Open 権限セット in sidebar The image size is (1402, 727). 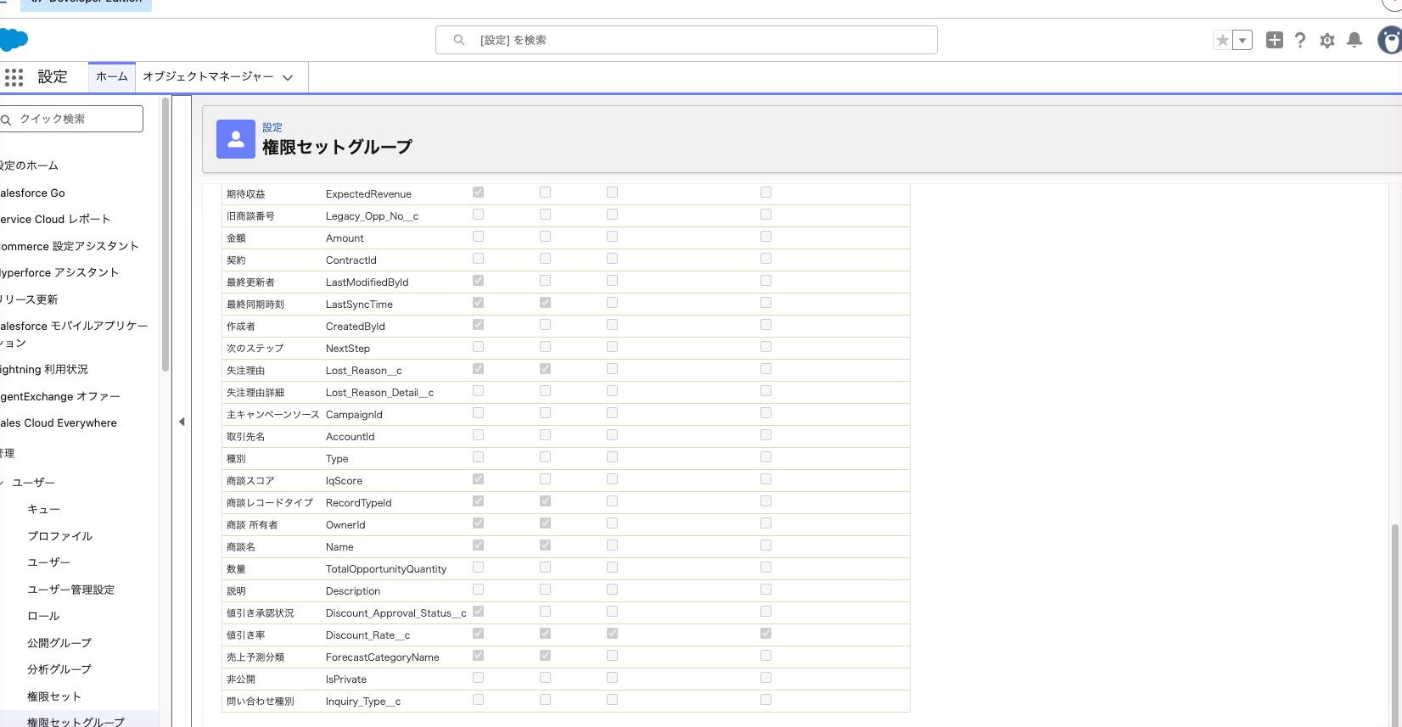tap(54, 696)
